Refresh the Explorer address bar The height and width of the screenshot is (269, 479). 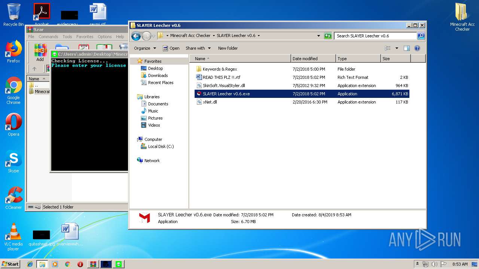(x=328, y=36)
